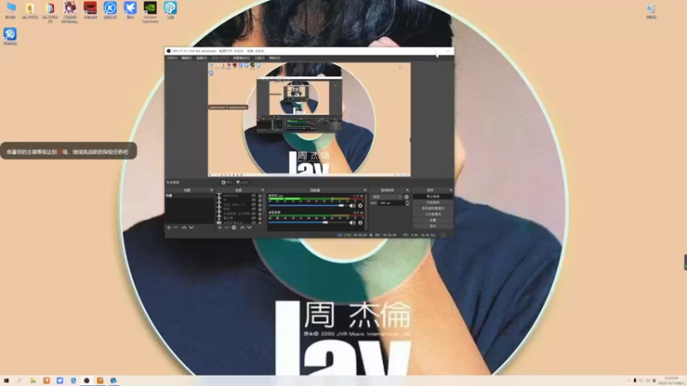Toggle the eye icon on the second source row
687x386 pixels.
coord(253,200)
